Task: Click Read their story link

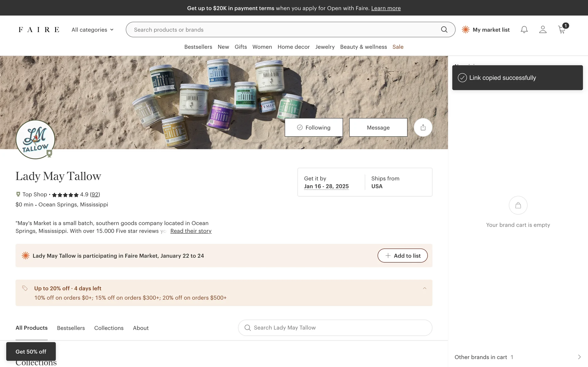Action: [191, 231]
